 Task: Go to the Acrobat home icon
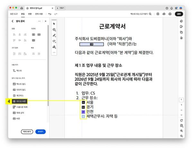coord(22,8)
